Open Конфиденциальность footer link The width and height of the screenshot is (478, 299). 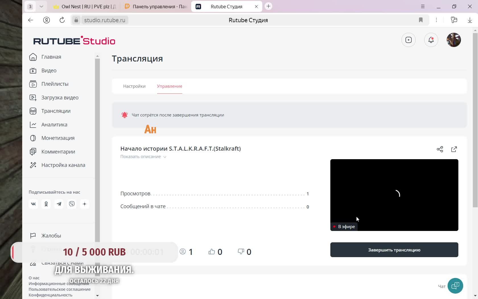pyautogui.click(x=50, y=295)
